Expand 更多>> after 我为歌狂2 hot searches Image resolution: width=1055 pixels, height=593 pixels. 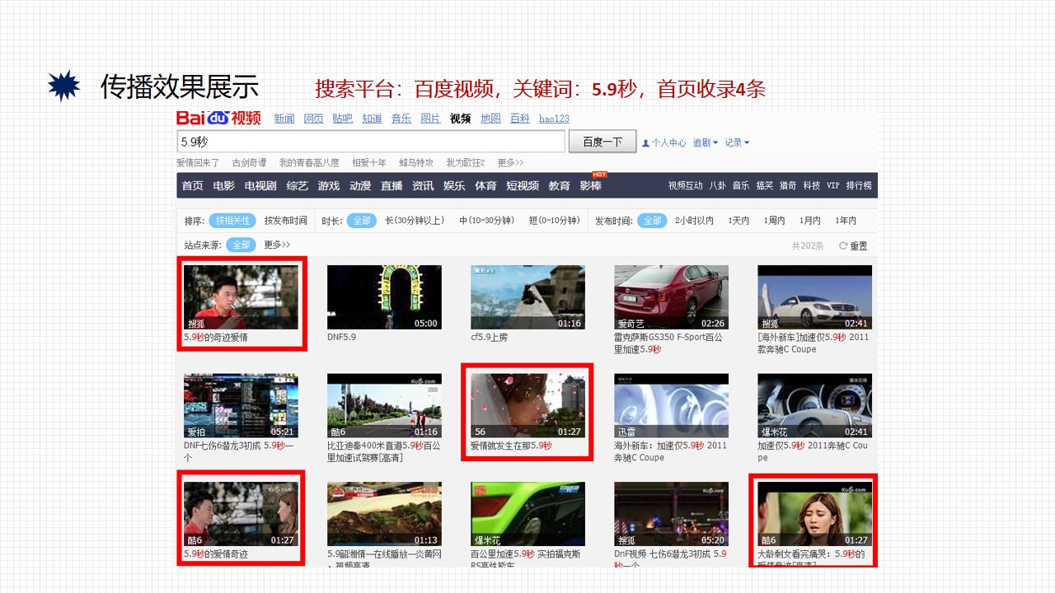(510, 162)
